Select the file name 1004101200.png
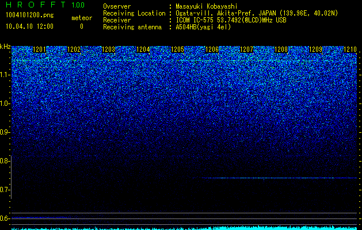The width and height of the screenshot is (362, 230). coord(30,16)
